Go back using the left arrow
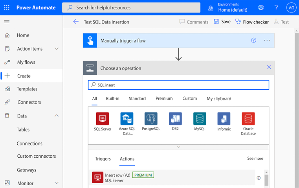This screenshot has height=188, width=299. click(76, 22)
